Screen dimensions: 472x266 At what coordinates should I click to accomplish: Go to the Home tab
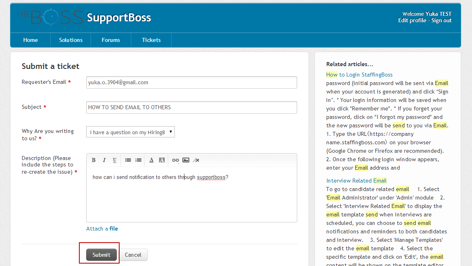pos(30,40)
